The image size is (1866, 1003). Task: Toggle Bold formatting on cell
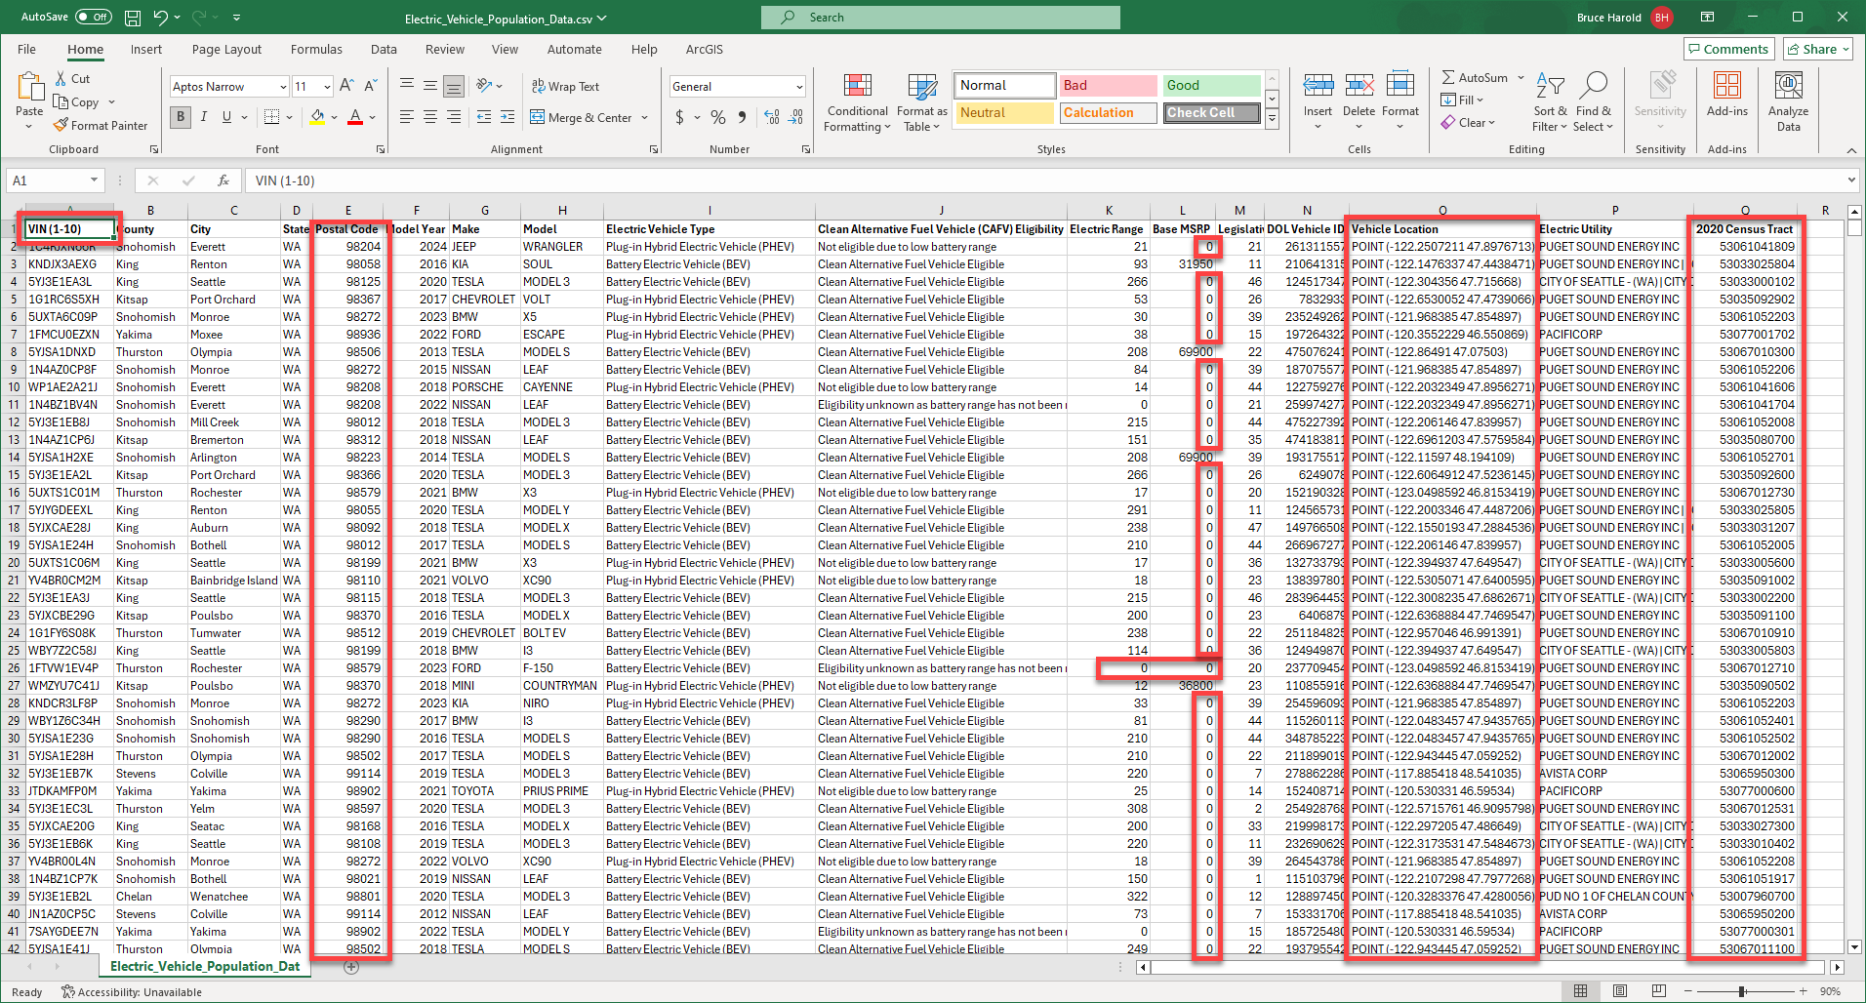(180, 117)
